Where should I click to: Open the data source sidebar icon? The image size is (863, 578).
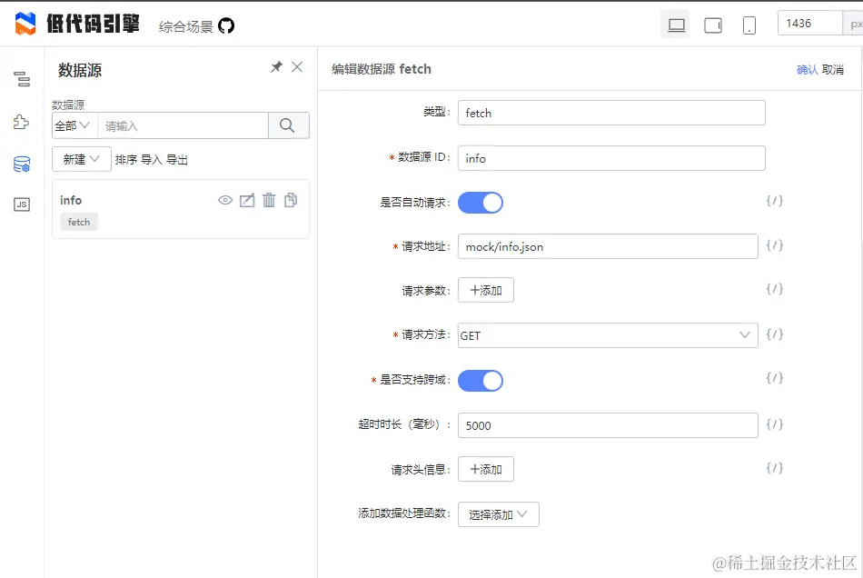pos(22,164)
